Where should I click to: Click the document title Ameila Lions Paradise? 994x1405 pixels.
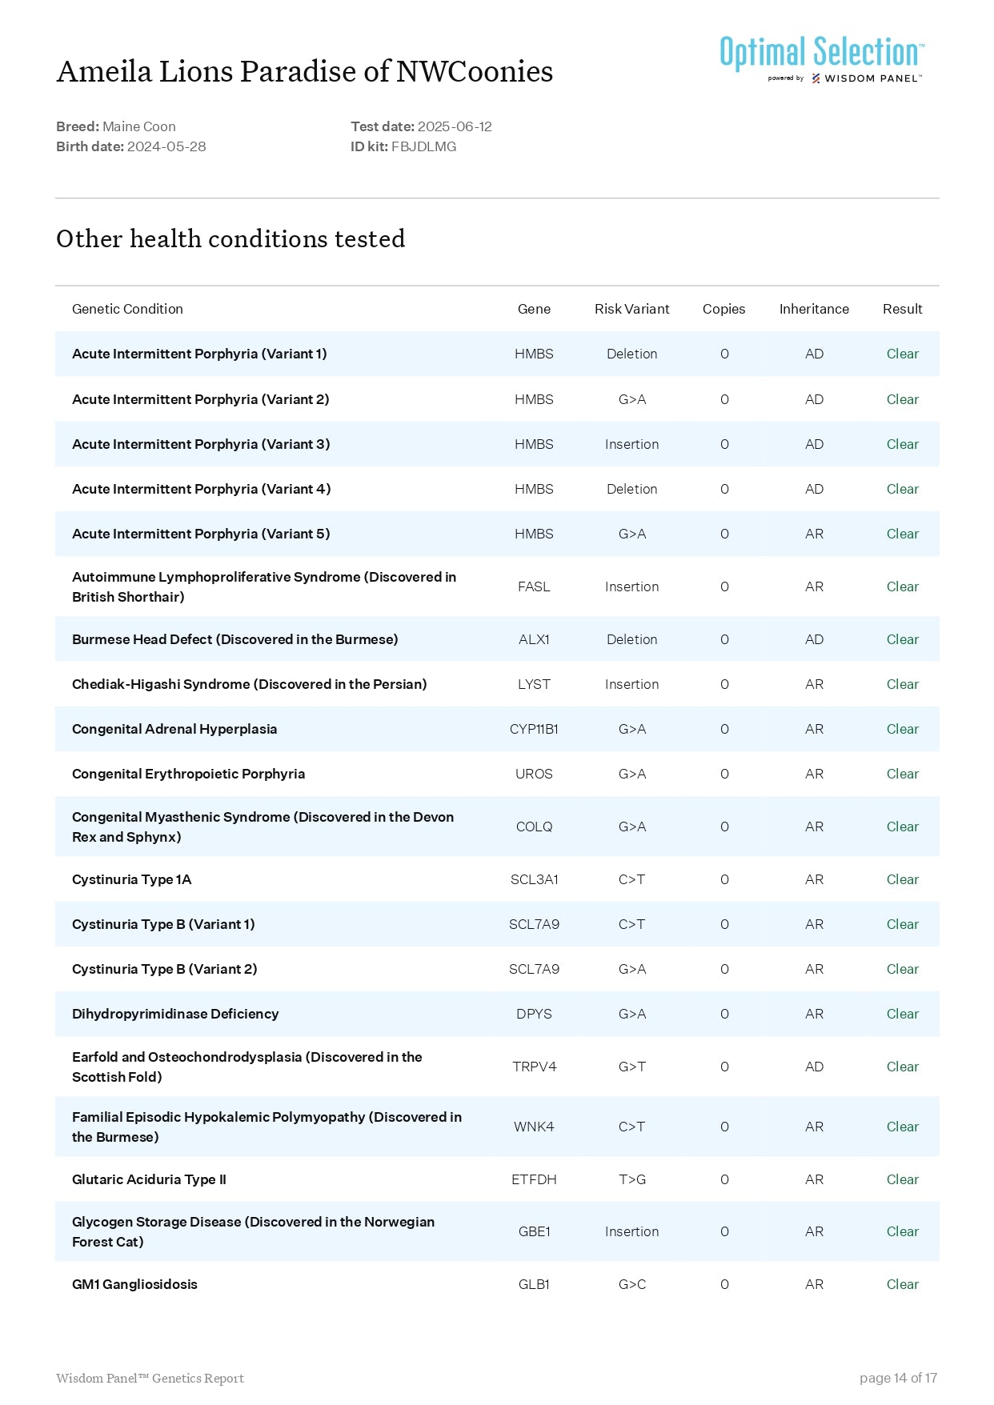click(304, 72)
